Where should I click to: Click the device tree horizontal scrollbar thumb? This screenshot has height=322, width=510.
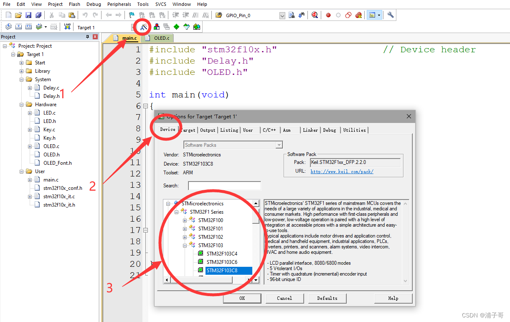tap(201, 280)
